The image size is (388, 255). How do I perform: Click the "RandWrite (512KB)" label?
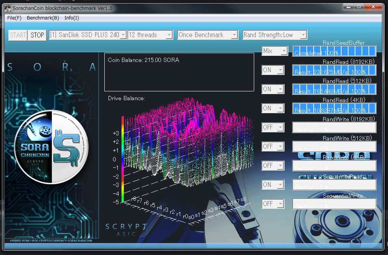coord(347,138)
